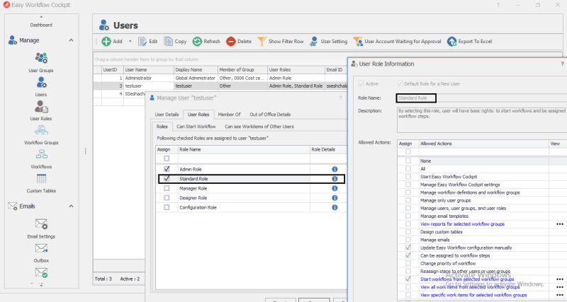Toggle the Manager Role assign checkbox
The width and height of the screenshot is (567, 302).
(167, 189)
